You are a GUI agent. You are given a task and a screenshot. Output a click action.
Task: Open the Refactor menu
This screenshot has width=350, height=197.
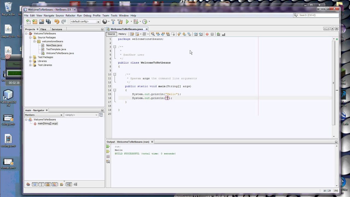click(x=70, y=16)
